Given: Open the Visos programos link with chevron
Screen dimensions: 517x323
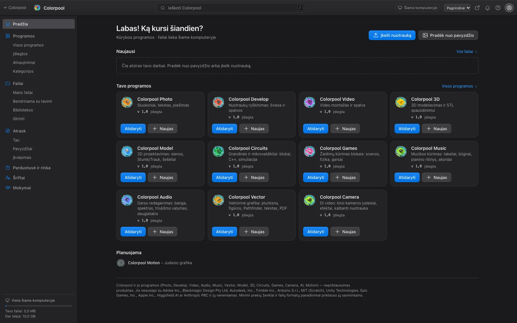Looking at the screenshot, I should pyautogui.click(x=459, y=86).
